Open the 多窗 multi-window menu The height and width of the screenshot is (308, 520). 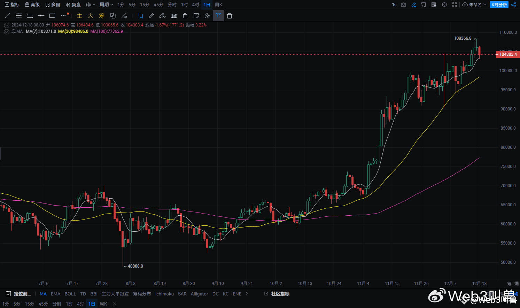[53, 5]
